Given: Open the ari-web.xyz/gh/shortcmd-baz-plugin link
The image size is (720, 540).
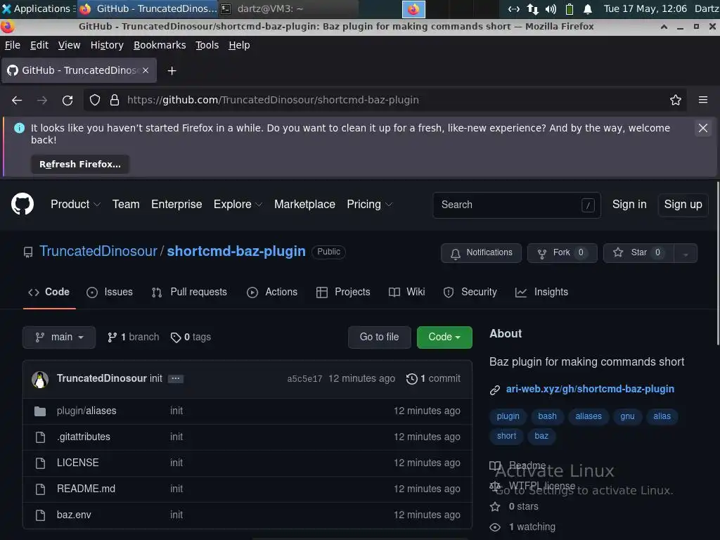Looking at the screenshot, I should pyautogui.click(x=590, y=390).
